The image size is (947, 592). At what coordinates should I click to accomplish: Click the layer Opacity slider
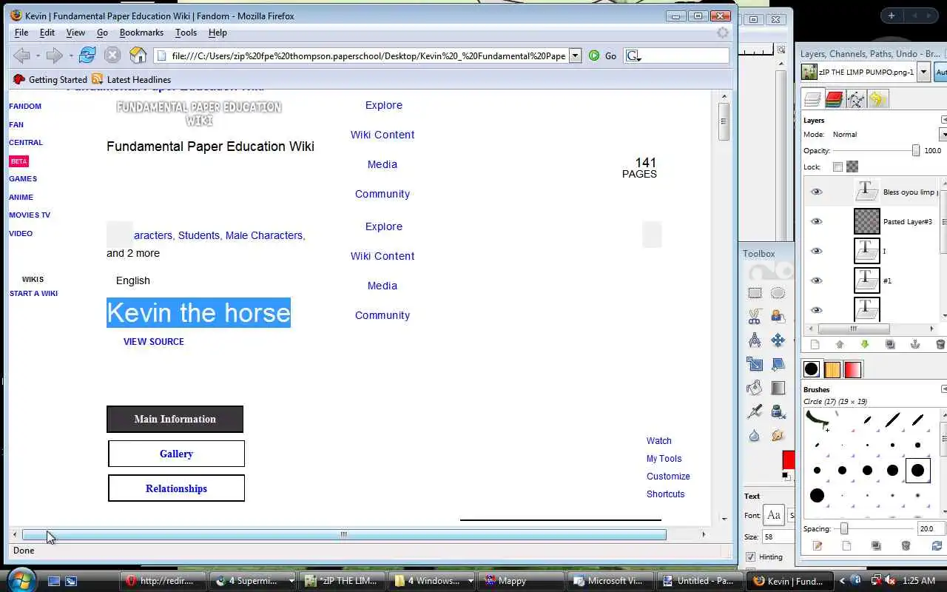pos(877,151)
